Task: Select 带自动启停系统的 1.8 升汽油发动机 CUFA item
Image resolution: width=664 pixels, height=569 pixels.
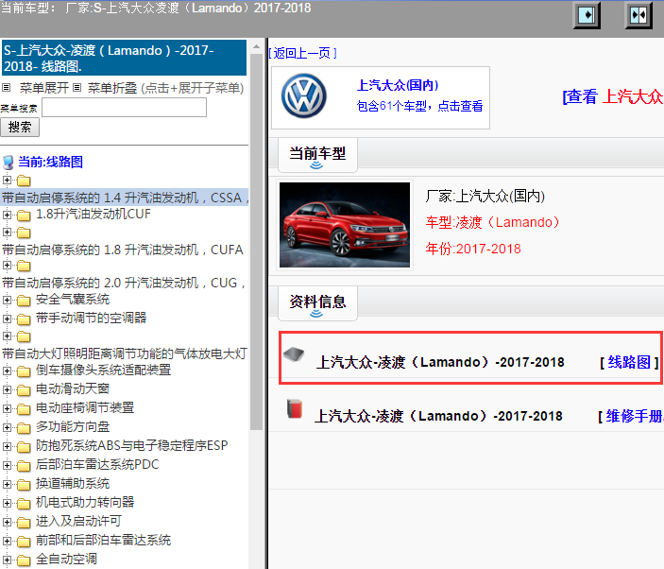Action: click(123, 250)
